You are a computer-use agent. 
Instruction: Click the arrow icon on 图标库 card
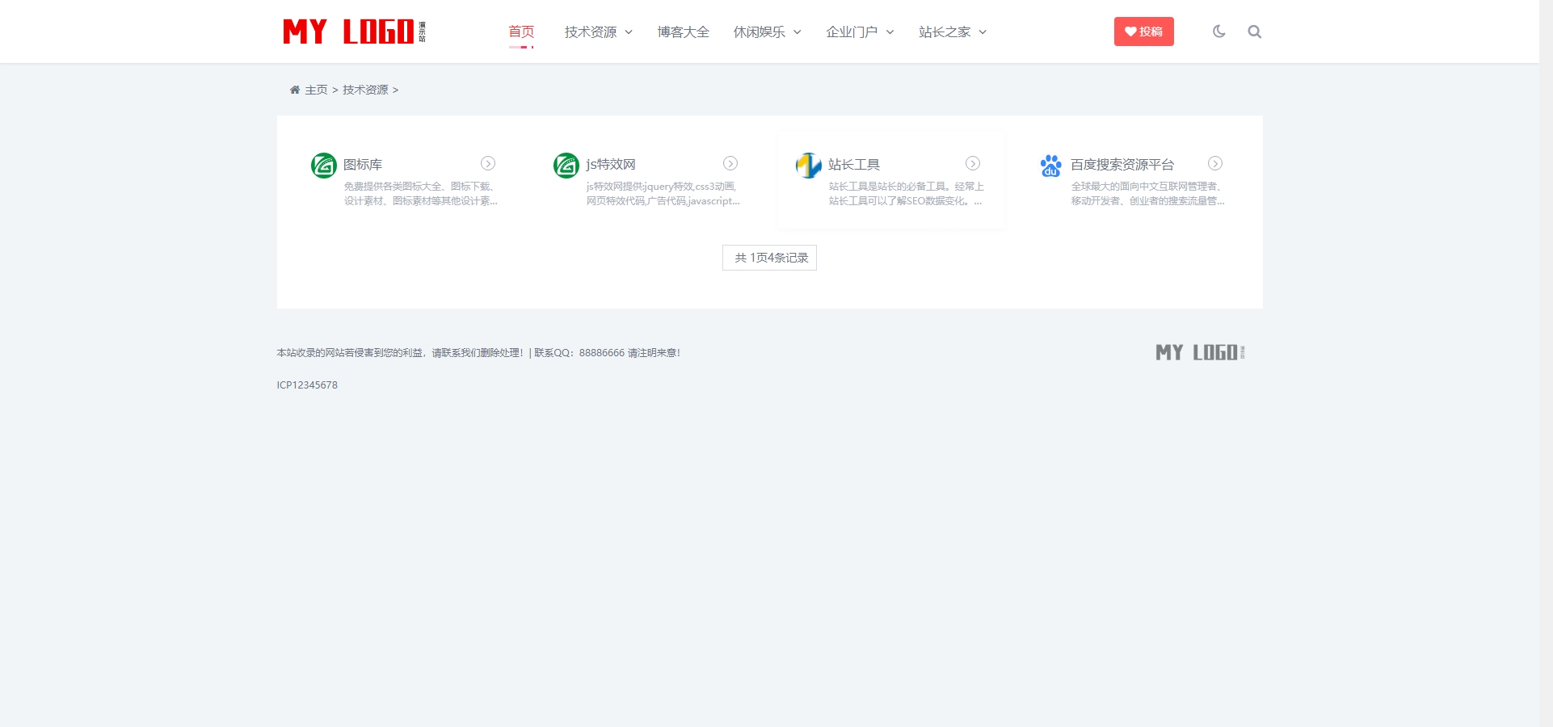click(x=488, y=163)
